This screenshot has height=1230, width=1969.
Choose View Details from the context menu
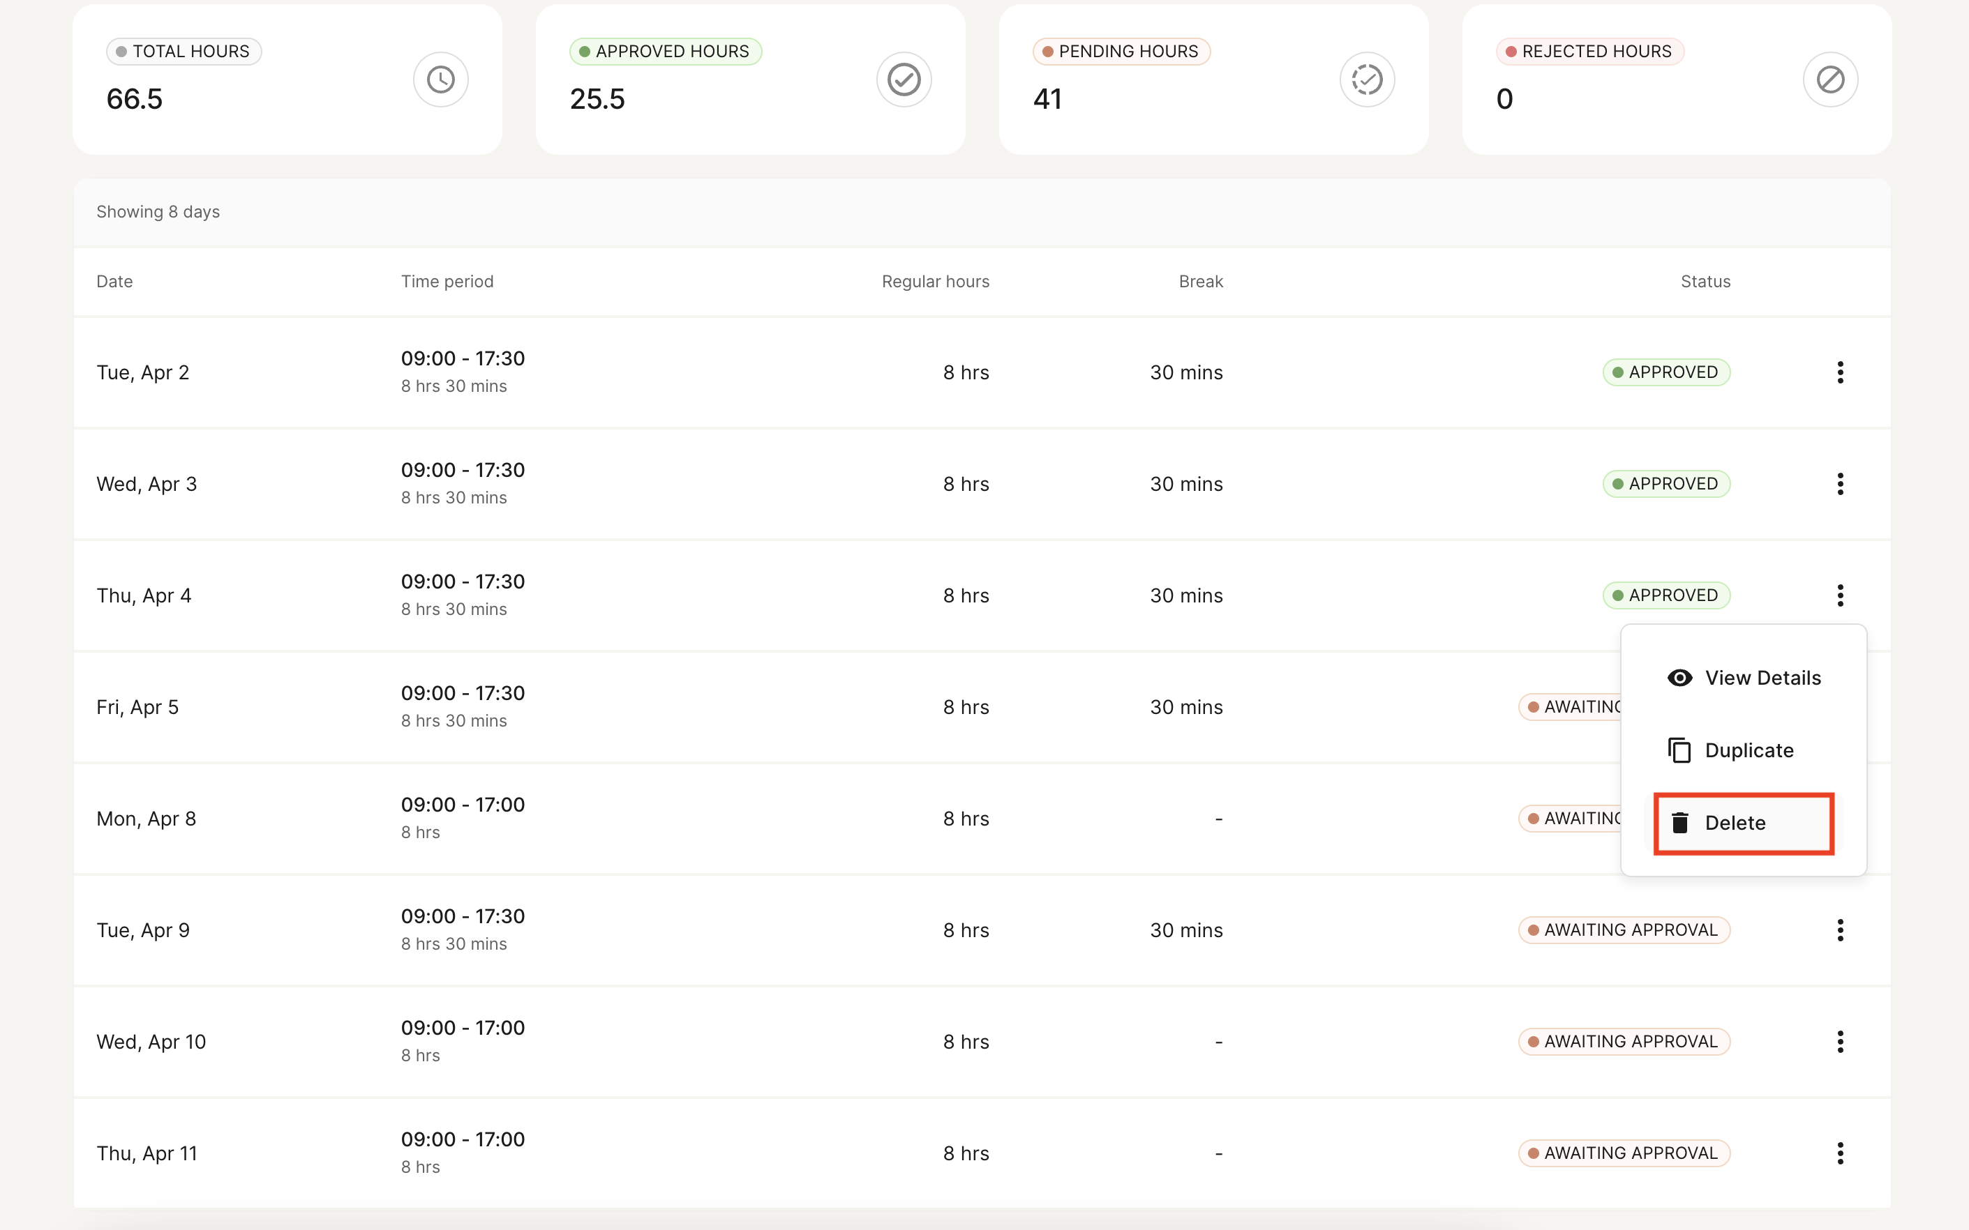pyautogui.click(x=1762, y=678)
